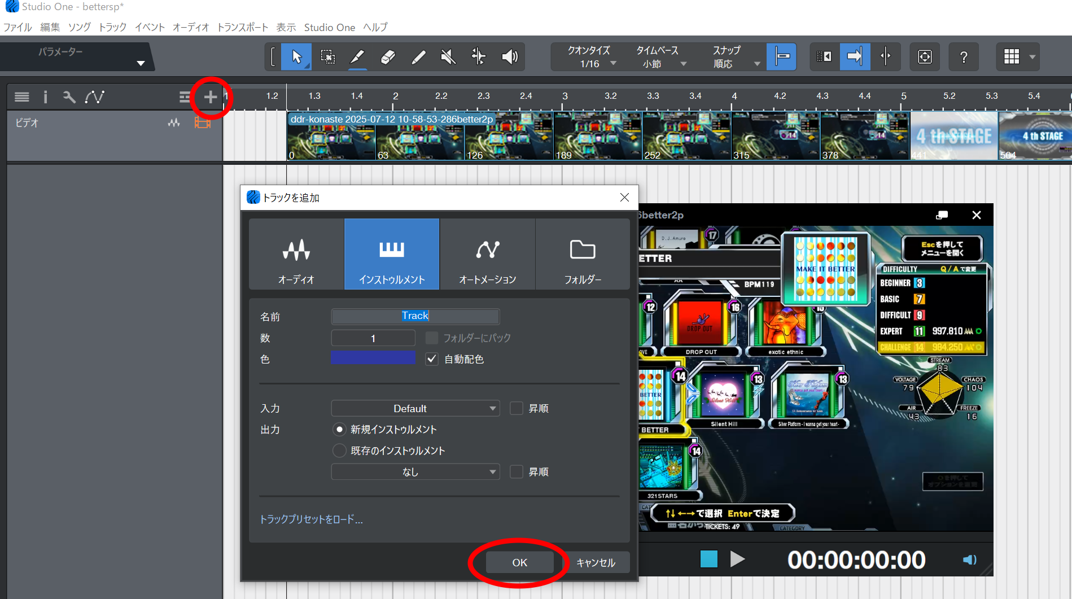Toggle snap to grid button
The width and height of the screenshot is (1072, 599).
tap(782, 56)
